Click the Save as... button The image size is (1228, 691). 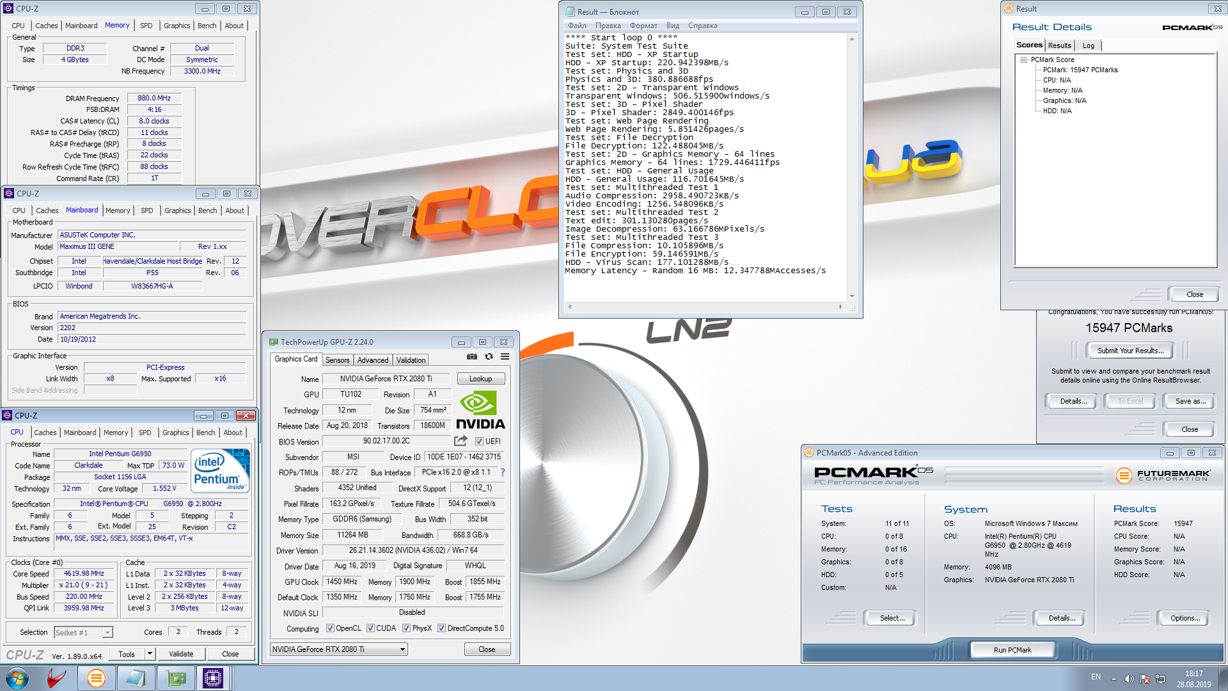pos(1190,401)
